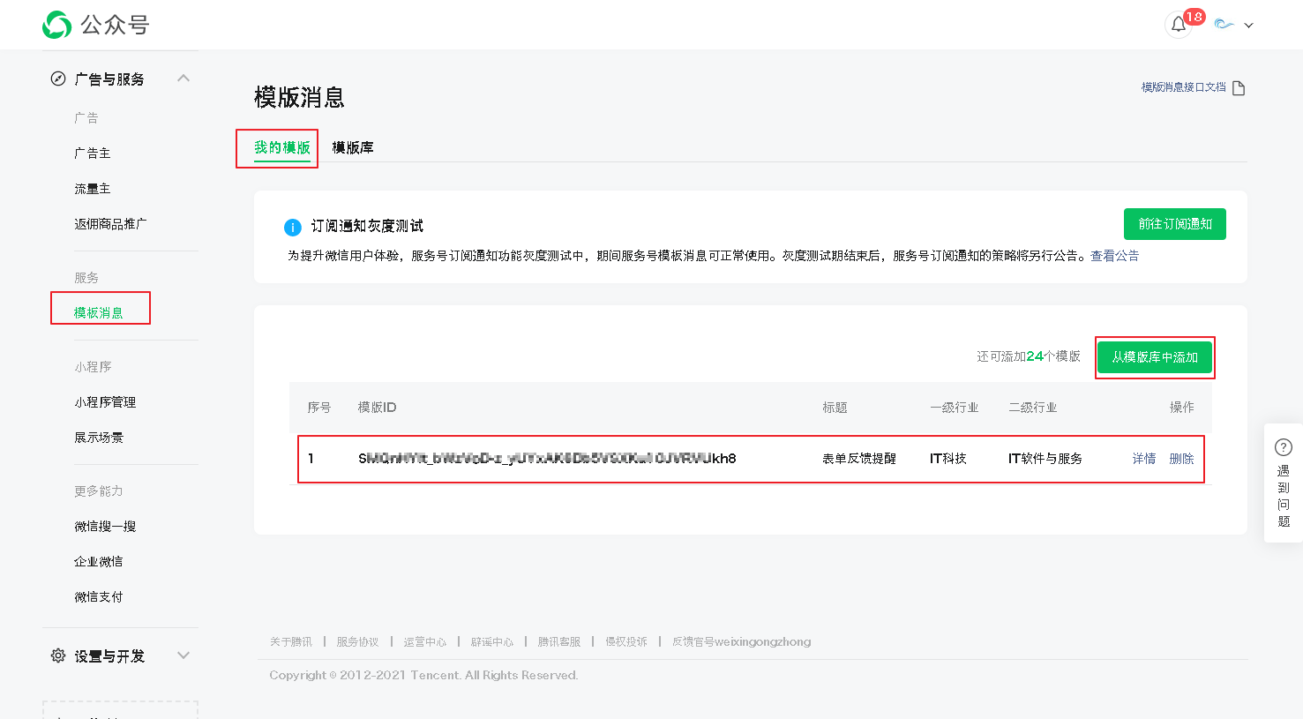
Task: Click the compass icon next to 广告与服务
Action: [58, 79]
